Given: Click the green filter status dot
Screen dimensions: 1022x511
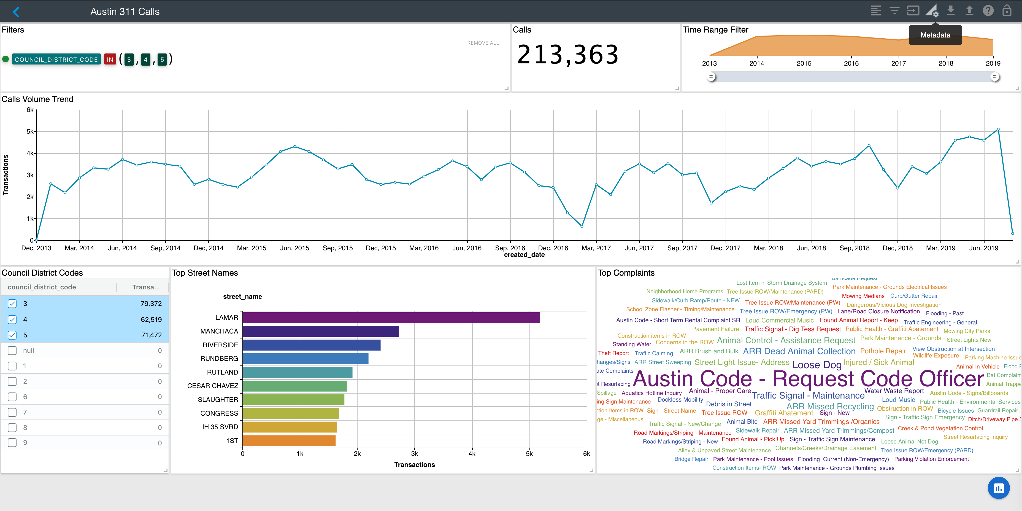Looking at the screenshot, I should [x=6, y=59].
